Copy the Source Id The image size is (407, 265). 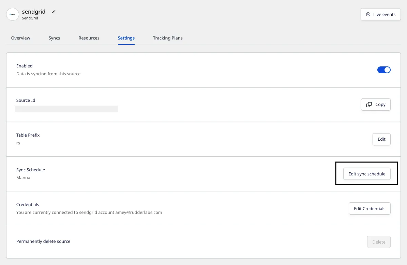click(376, 105)
